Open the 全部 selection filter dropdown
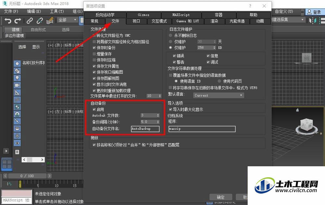Viewport: 325px width, 205px height. pyautogui.click(x=67, y=20)
